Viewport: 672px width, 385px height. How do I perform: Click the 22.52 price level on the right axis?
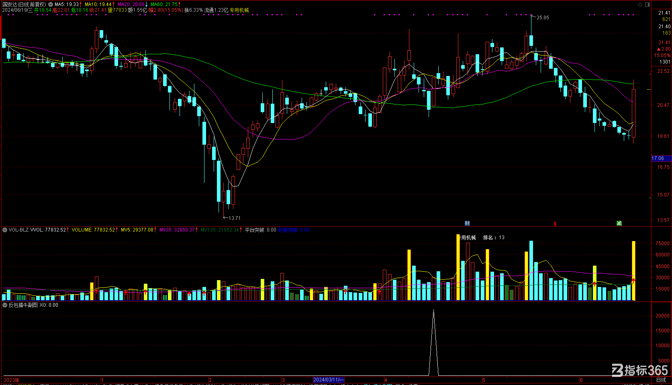pos(663,71)
